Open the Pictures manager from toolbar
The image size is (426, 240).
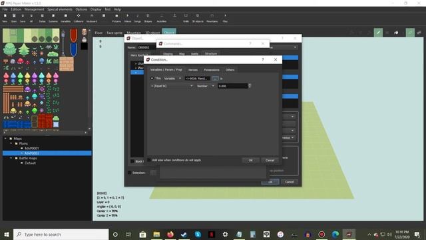click(116, 18)
